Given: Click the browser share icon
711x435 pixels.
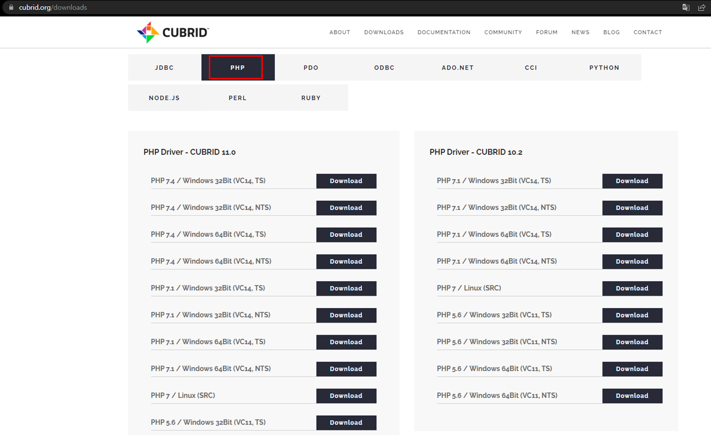Looking at the screenshot, I should (x=702, y=7).
